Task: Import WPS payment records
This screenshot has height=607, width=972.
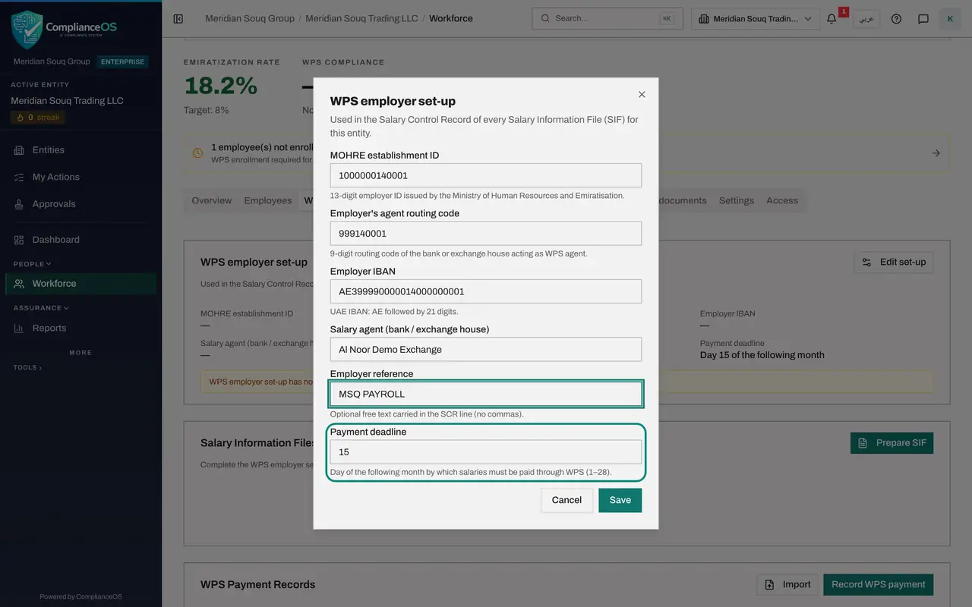Action: pyautogui.click(x=787, y=584)
